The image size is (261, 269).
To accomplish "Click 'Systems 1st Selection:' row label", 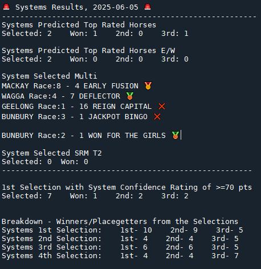I will point(52,230).
